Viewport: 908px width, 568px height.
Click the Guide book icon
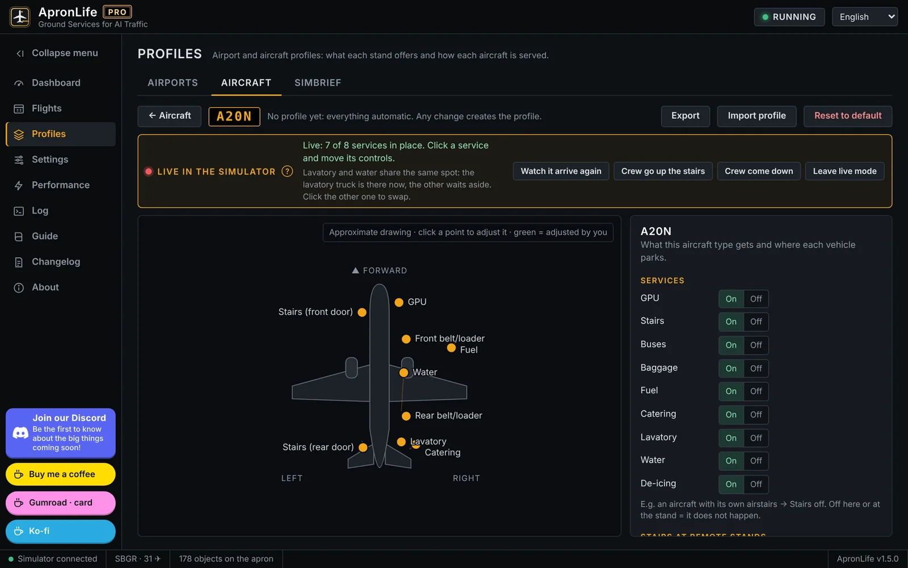point(19,236)
